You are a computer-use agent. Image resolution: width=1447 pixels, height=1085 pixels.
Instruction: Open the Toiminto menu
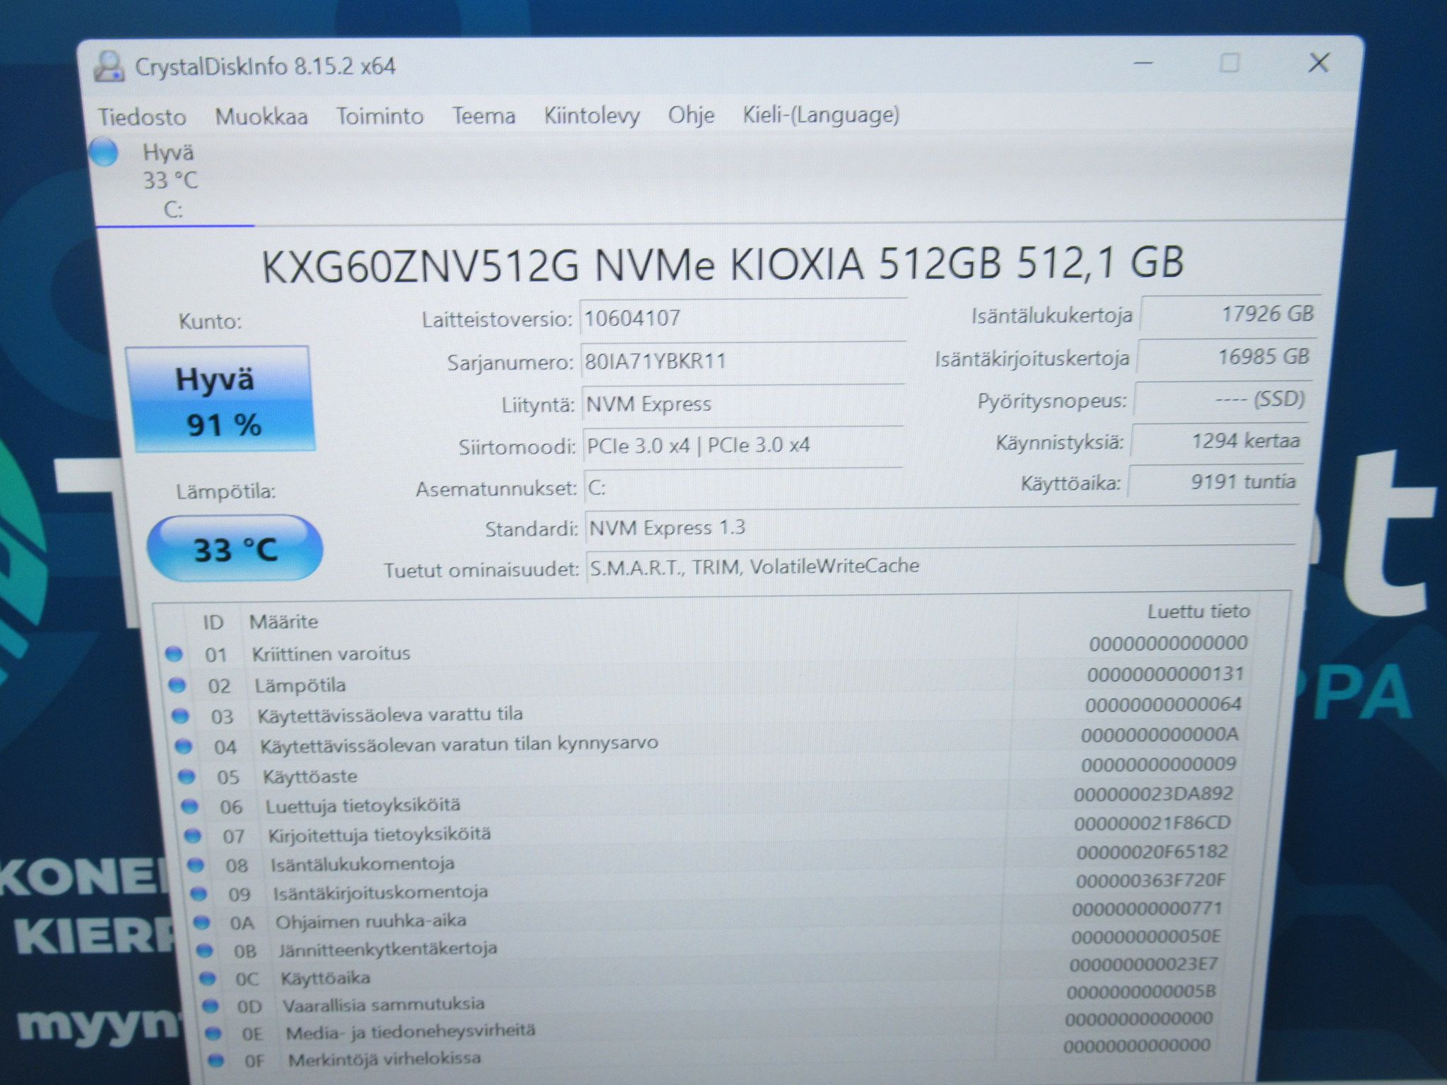click(379, 116)
